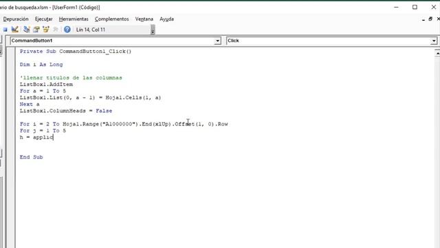Open Object Browser toolbar icon

(x=46, y=29)
